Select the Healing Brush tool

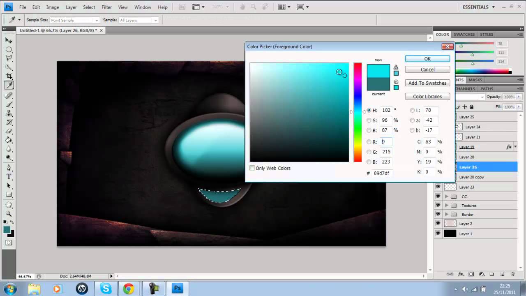[x=9, y=95]
